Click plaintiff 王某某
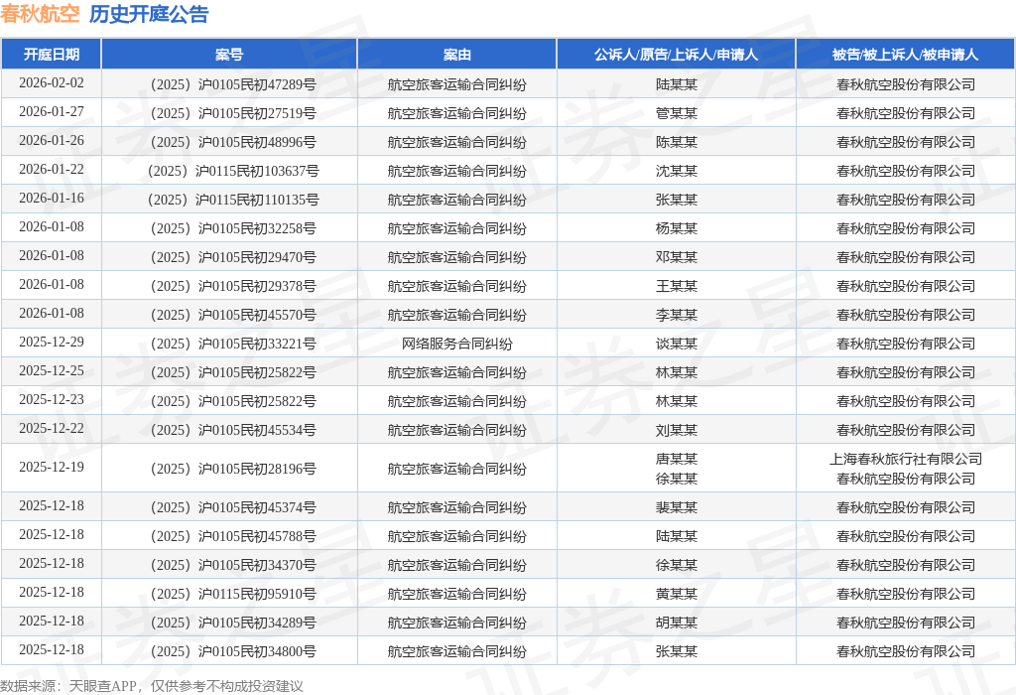Image resolution: width=1016 pixels, height=695 pixels. point(677,286)
